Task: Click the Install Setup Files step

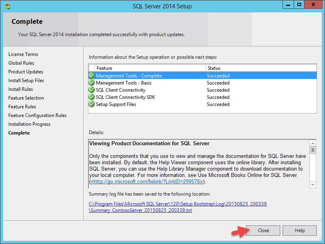Action: coord(26,81)
